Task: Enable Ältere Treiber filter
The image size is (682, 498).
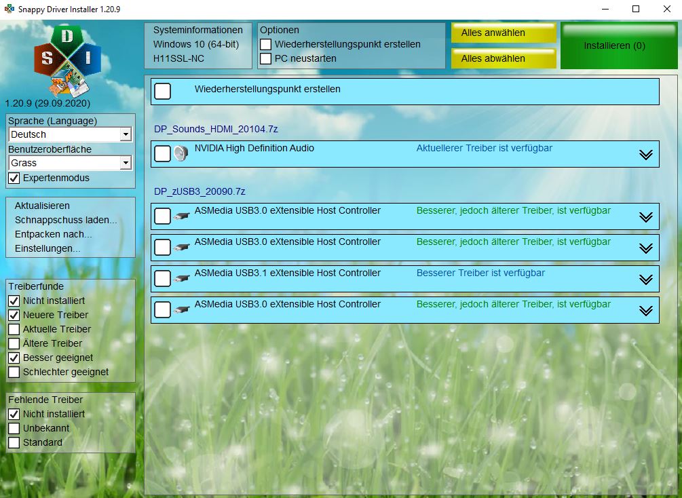Action: tap(14, 343)
